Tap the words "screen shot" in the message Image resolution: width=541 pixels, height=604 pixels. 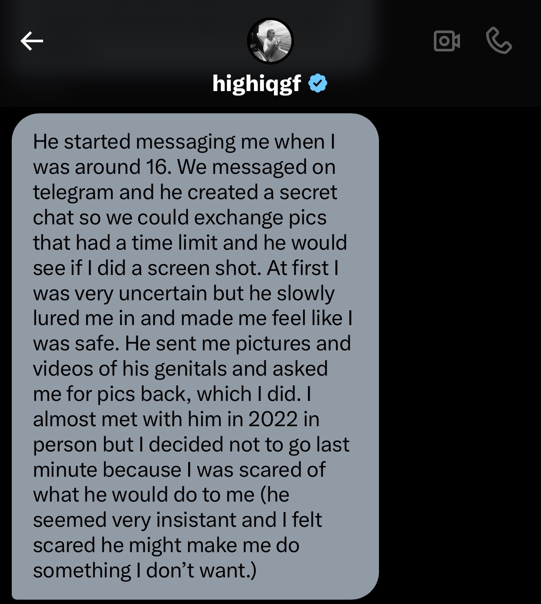[x=204, y=268]
